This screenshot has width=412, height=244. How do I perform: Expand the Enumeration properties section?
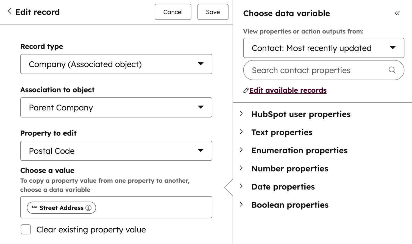241,150
